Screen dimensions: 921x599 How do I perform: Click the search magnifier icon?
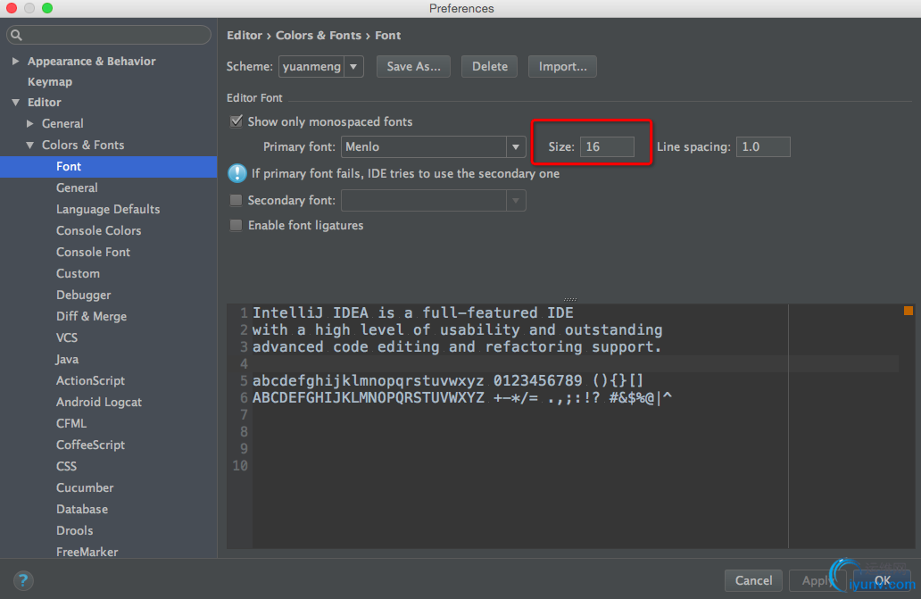[16, 35]
